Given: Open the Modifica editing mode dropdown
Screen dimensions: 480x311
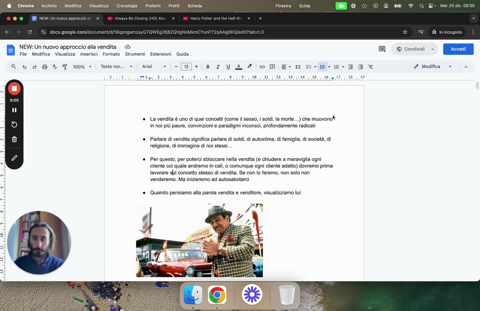Looking at the screenshot, I should point(433,67).
